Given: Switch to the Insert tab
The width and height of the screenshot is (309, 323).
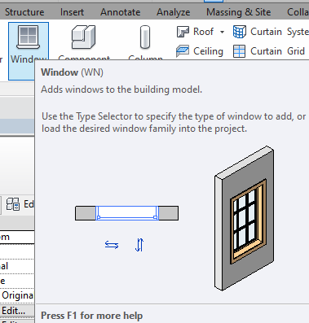Looking at the screenshot, I should pyautogui.click(x=72, y=12).
